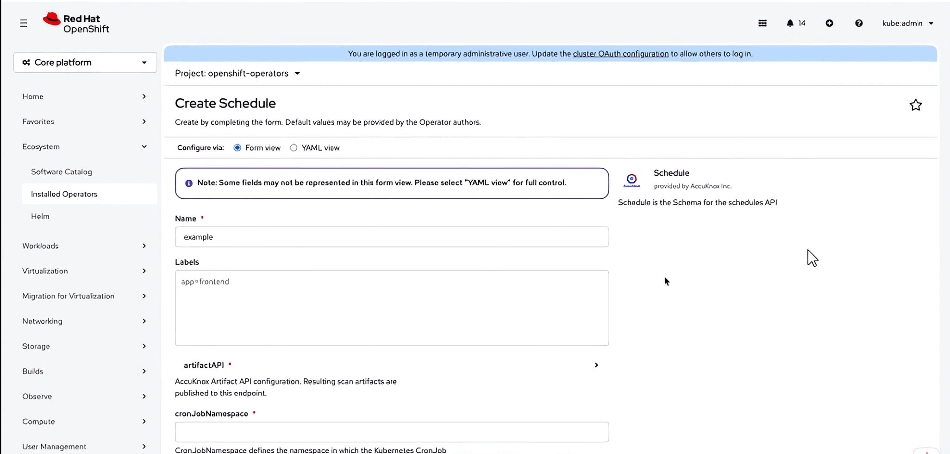
Task: Expand the Builds navigation section
Action: (x=84, y=371)
